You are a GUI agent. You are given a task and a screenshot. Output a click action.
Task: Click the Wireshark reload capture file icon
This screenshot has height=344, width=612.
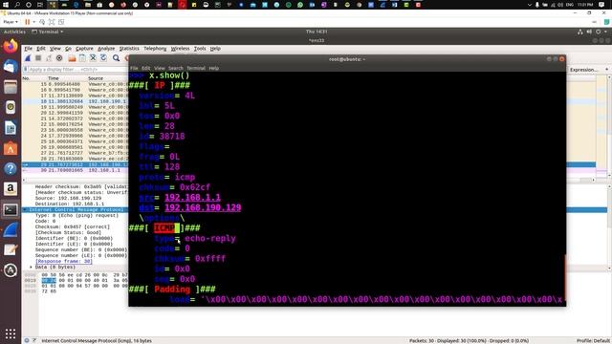103,58
